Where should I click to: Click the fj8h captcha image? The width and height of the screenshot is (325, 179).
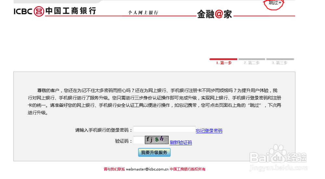coord(157,140)
